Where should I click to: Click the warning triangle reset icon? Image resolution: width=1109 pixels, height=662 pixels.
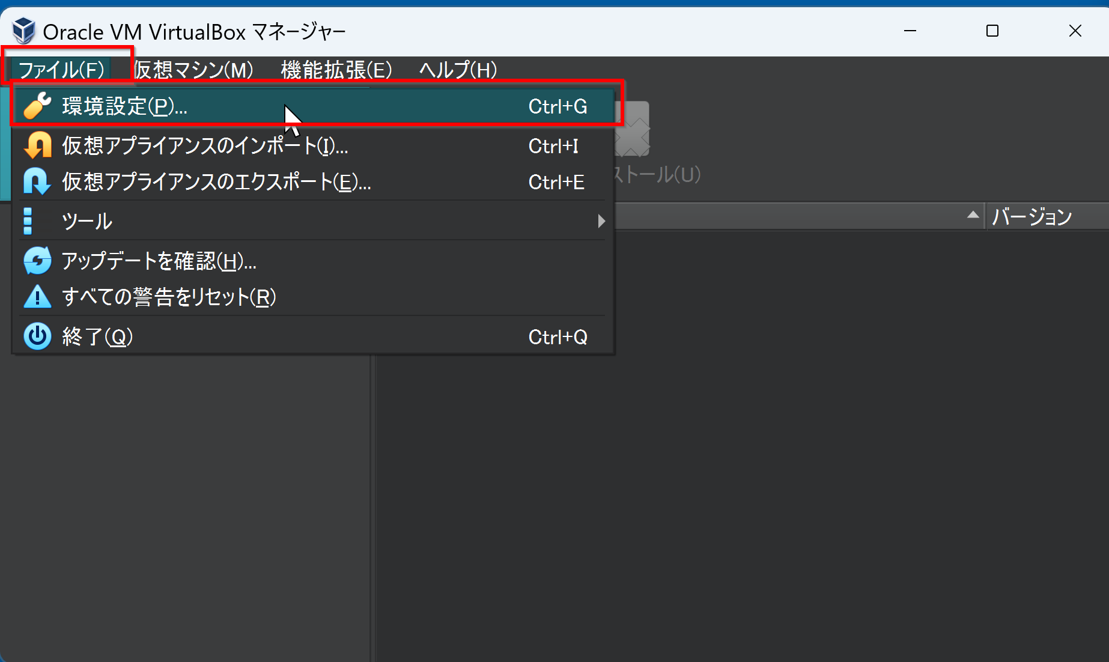(37, 297)
